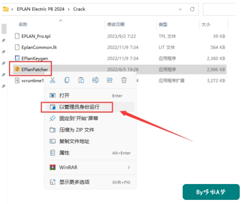Click the sort arrow above 名称 column

[61, 20]
